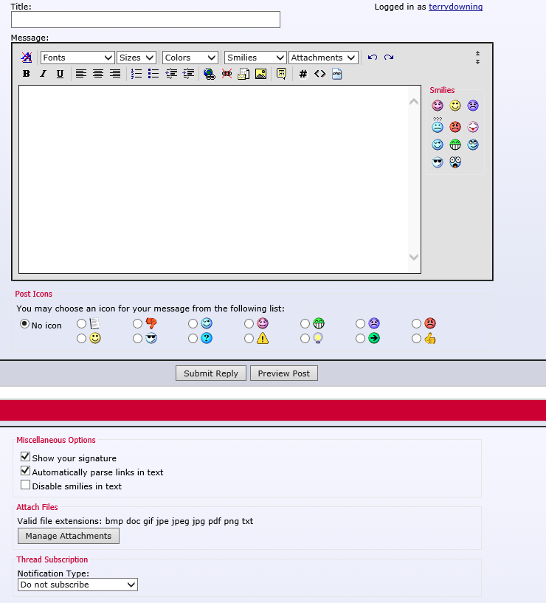Increase the text indent
The image size is (546, 603).
pos(188,74)
